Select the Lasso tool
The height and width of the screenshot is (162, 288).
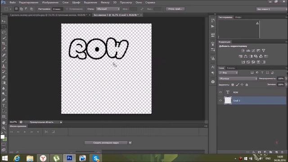(x=4, y=32)
